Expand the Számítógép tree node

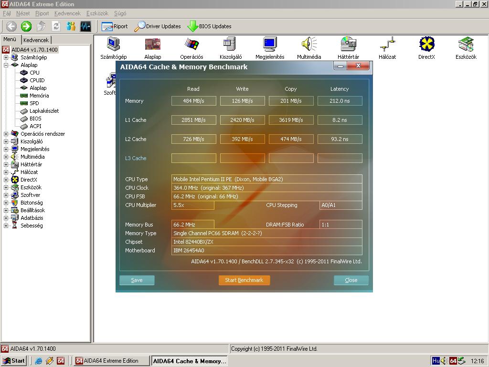coord(6,57)
